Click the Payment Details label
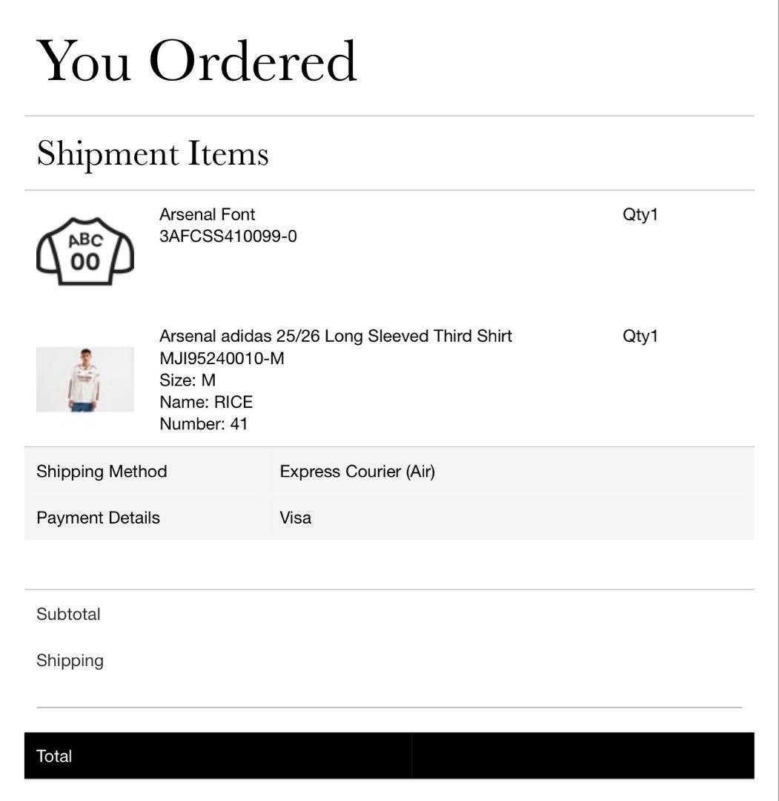Screen dimensions: 779x801 (x=98, y=518)
